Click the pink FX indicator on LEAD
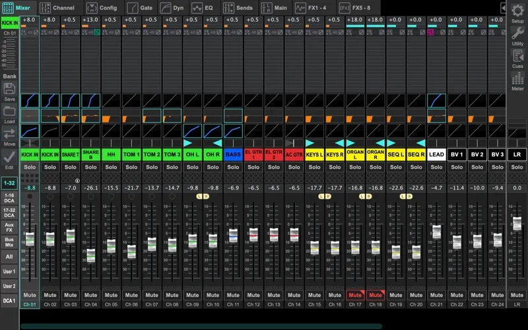The width and height of the screenshot is (528, 330). point(431,32)
